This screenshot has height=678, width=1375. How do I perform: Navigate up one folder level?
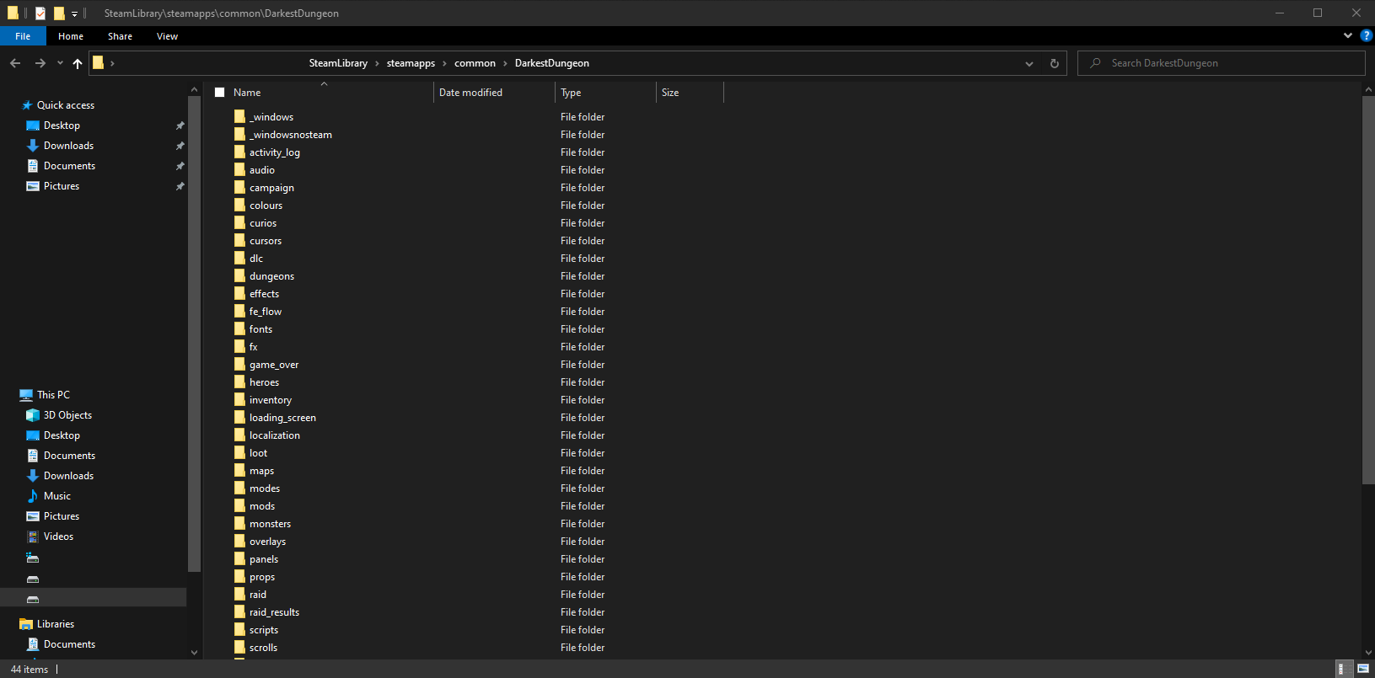click(78, 63)
